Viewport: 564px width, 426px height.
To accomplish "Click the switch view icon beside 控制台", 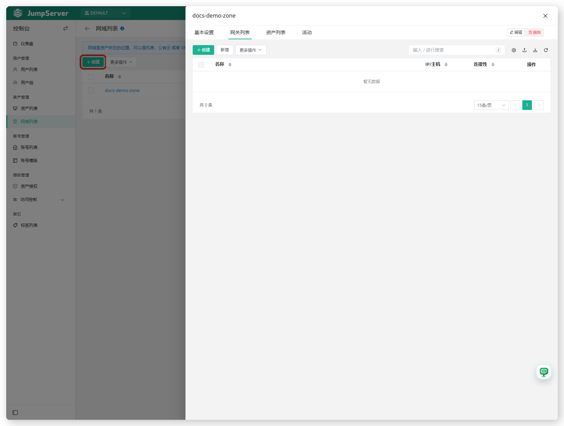I will [66, 29].
